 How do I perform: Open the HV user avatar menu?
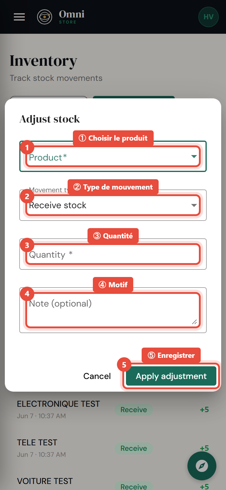tap(209, 17)
